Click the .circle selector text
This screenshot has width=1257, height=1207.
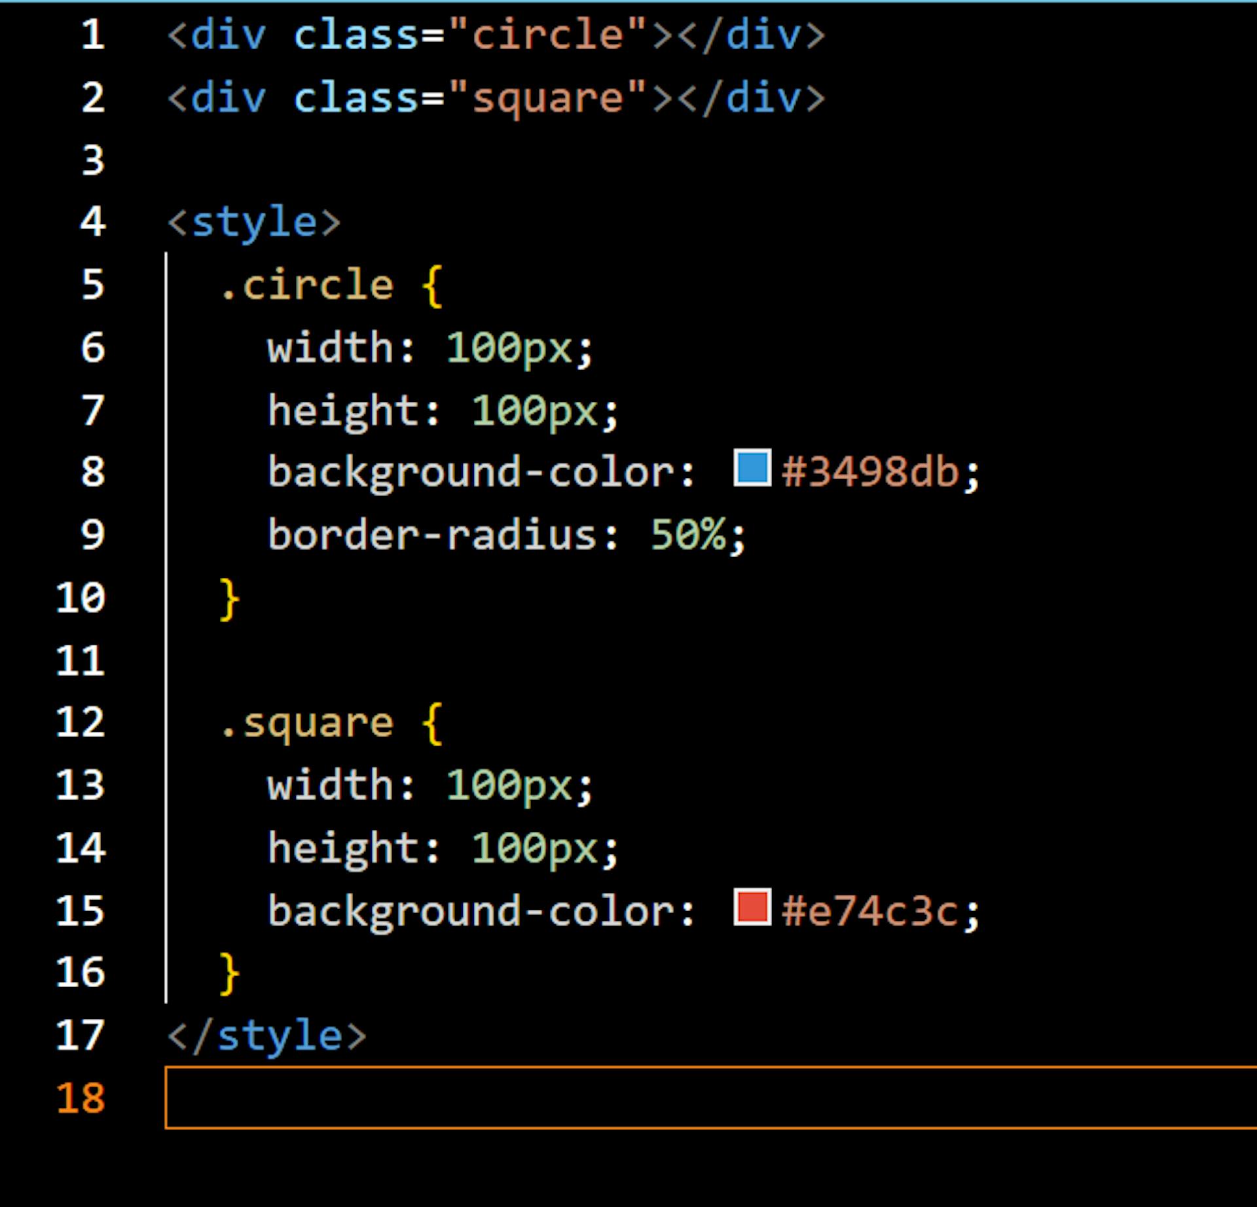point(307,285)
